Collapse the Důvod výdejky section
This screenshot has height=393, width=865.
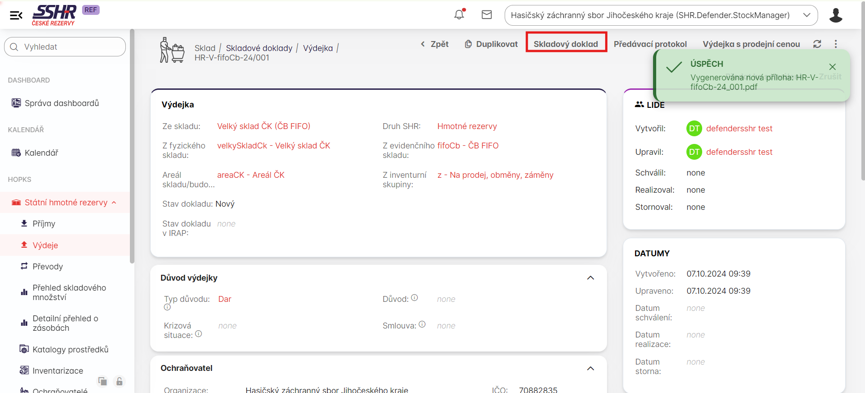[590, 278]
